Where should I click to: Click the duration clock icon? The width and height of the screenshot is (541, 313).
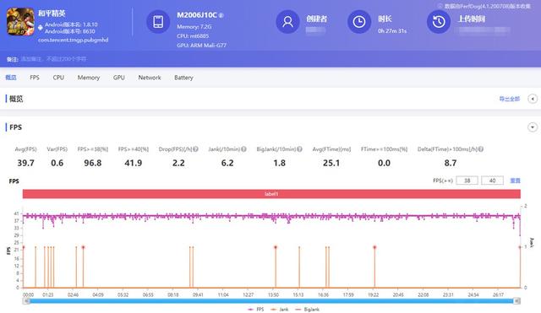pyautogui.click(x=358, y=22)
